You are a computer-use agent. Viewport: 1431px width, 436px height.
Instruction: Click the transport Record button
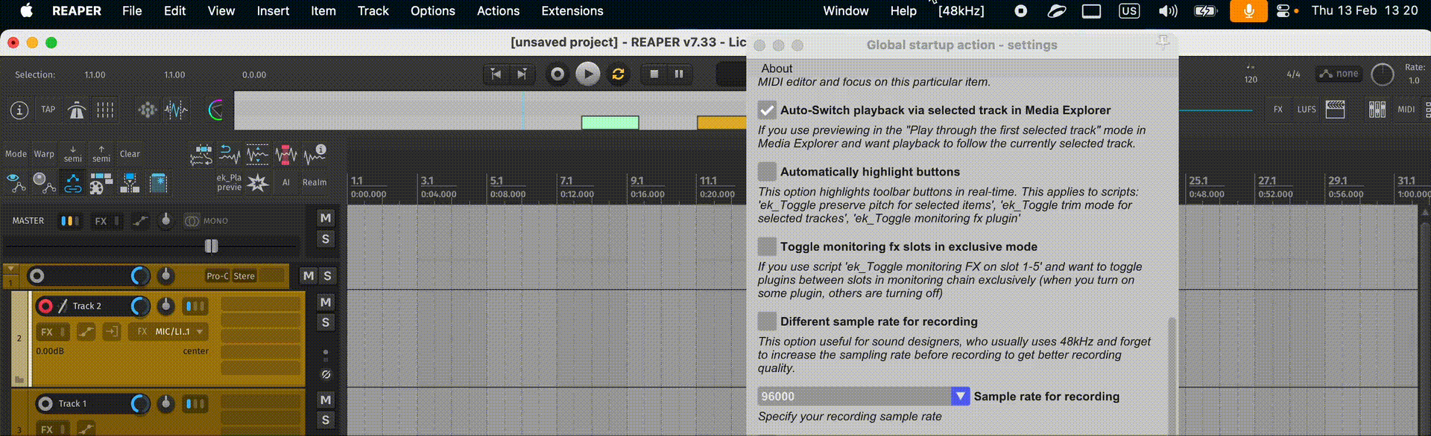click(x=557, y=74)
